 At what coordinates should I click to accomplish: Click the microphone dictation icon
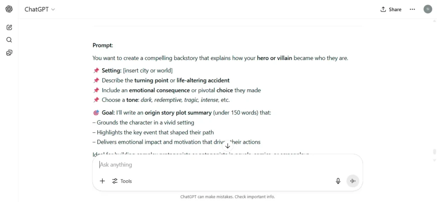(x=338, y=181)
